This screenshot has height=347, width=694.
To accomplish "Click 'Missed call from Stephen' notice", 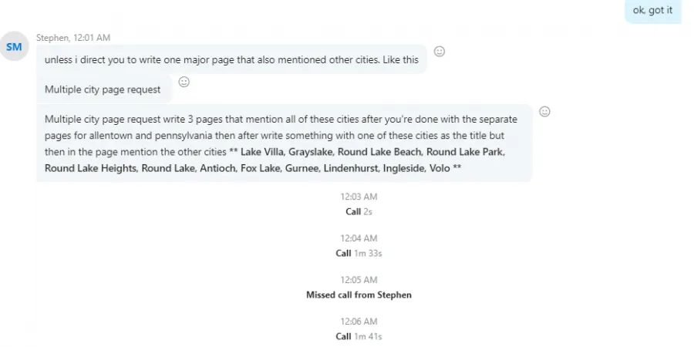I will (x=359, y=295).
